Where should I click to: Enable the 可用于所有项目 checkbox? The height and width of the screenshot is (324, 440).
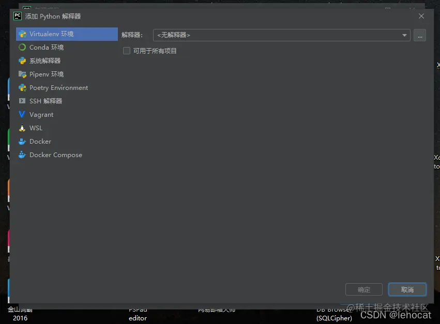(x=127, y=51)
